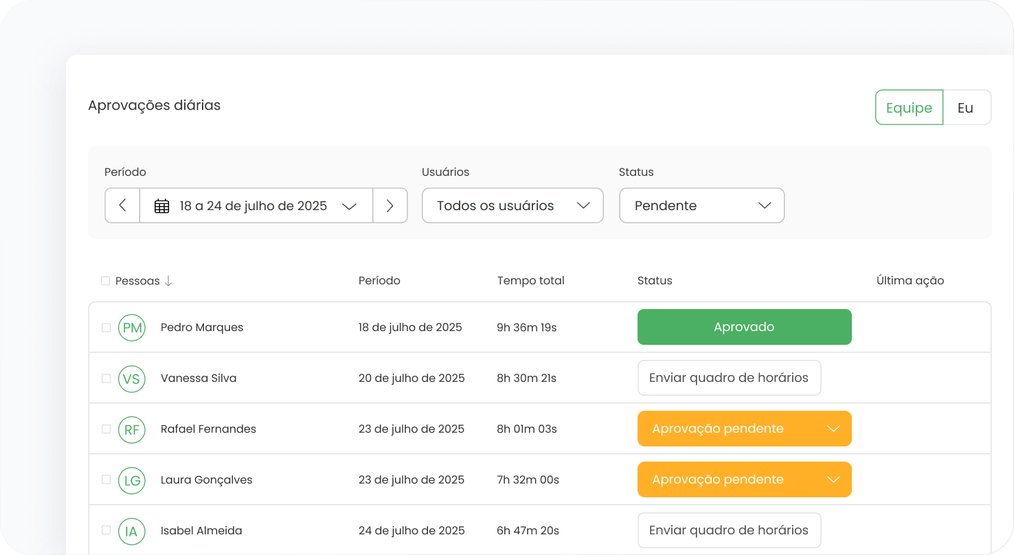Switch to the Eu tab

[965, 108]
